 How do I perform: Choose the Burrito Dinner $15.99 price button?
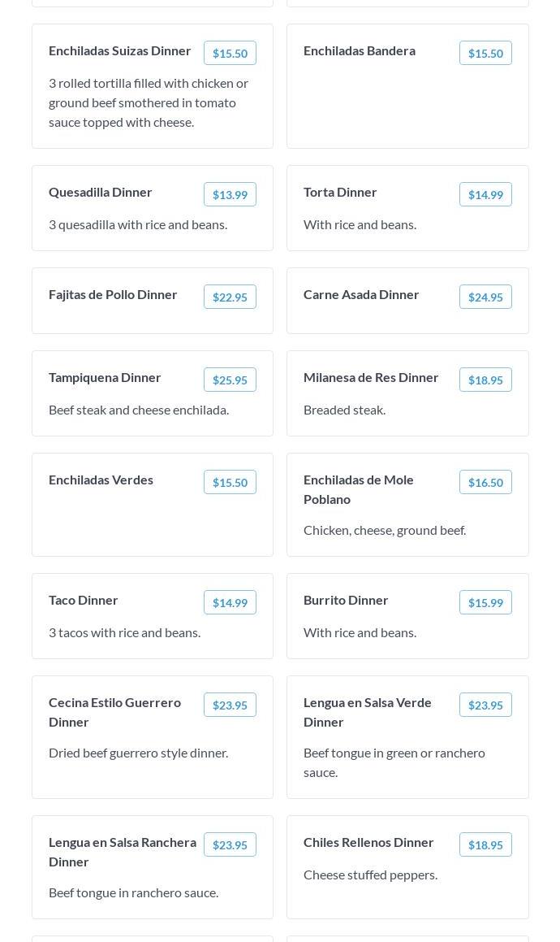pos(485,602)
